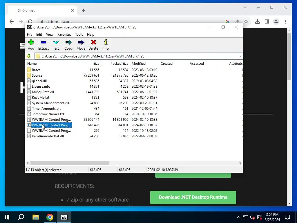
Task: Open a new Chrome tab
Action: click(84, 10)
